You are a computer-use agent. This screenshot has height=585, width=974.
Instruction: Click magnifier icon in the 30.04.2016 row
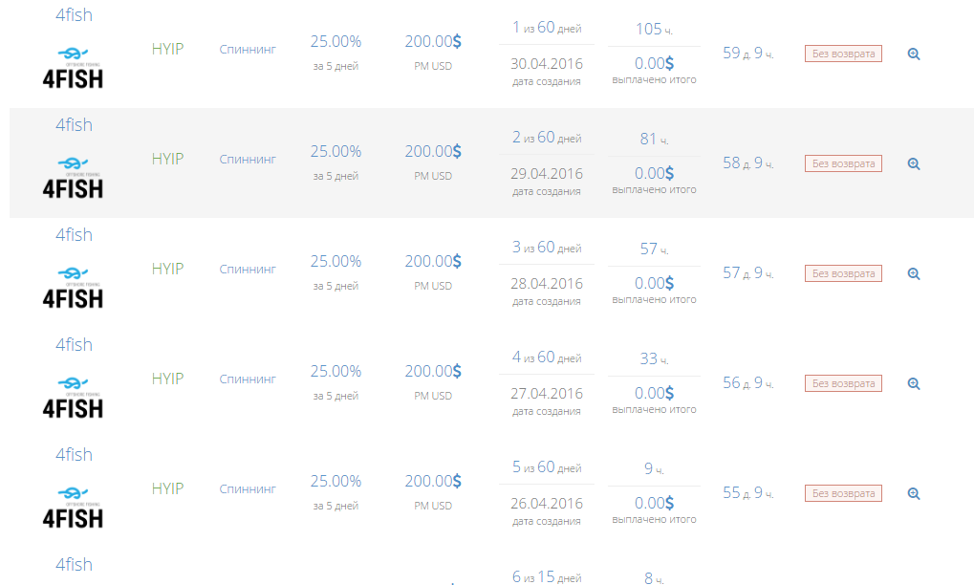914,54
